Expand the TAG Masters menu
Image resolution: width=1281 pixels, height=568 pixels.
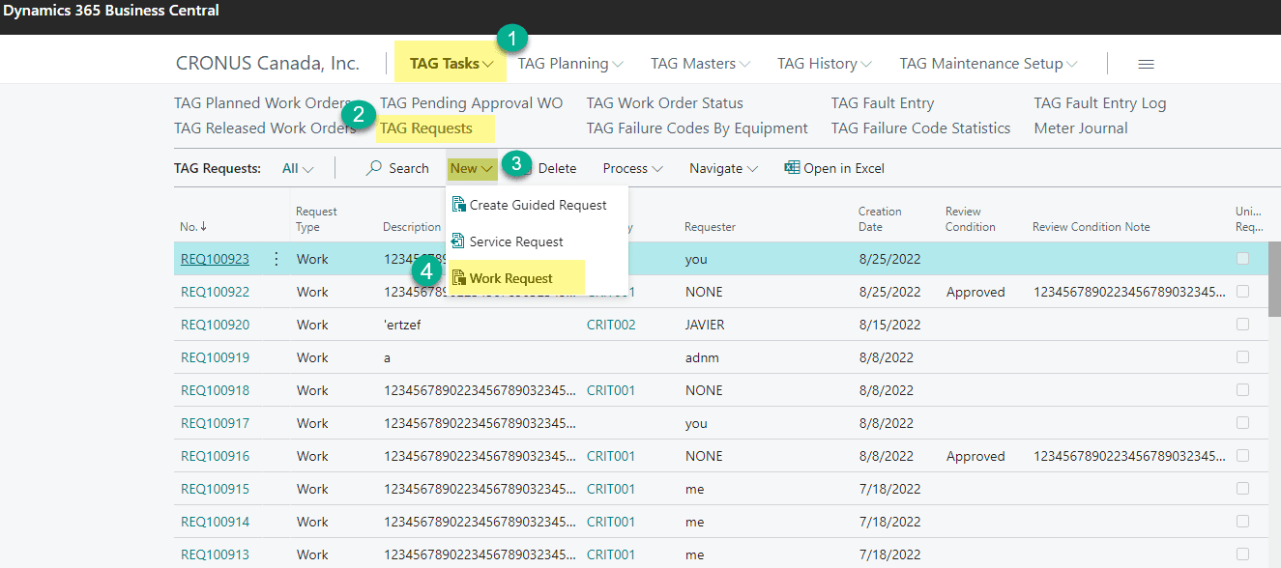(700, 64)
